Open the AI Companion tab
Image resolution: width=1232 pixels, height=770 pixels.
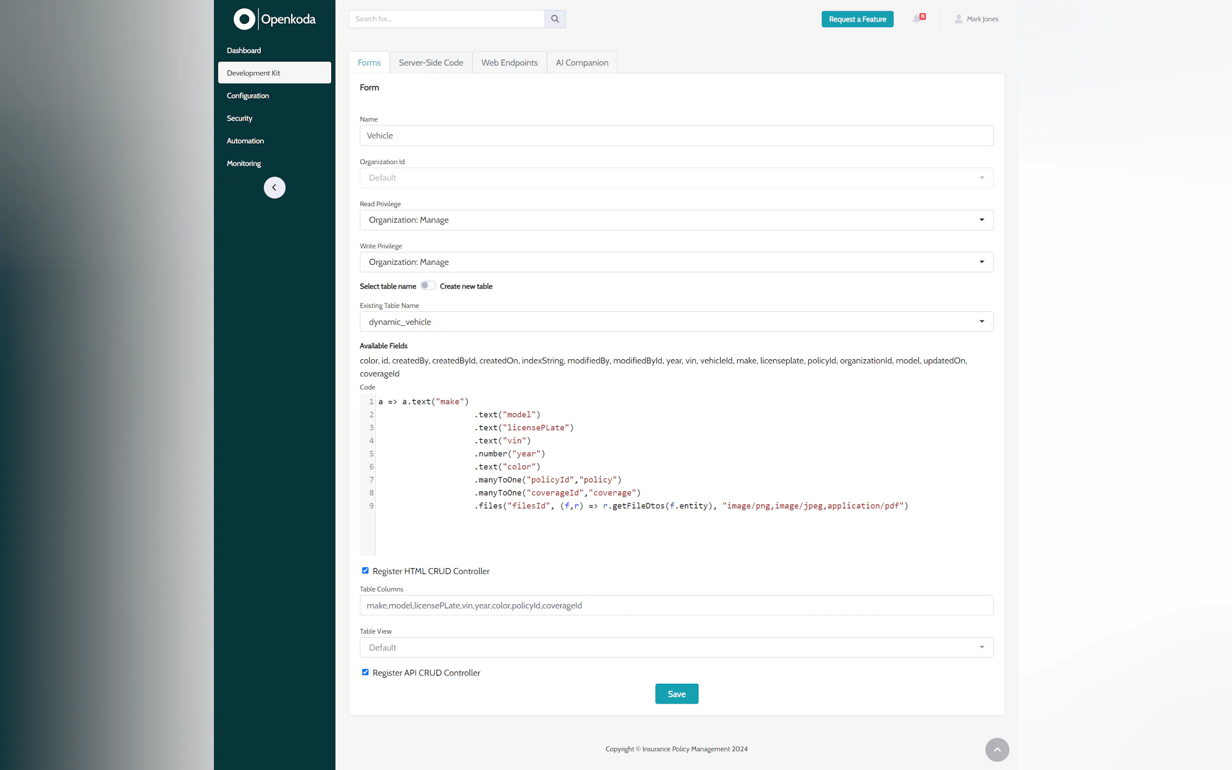582,63
